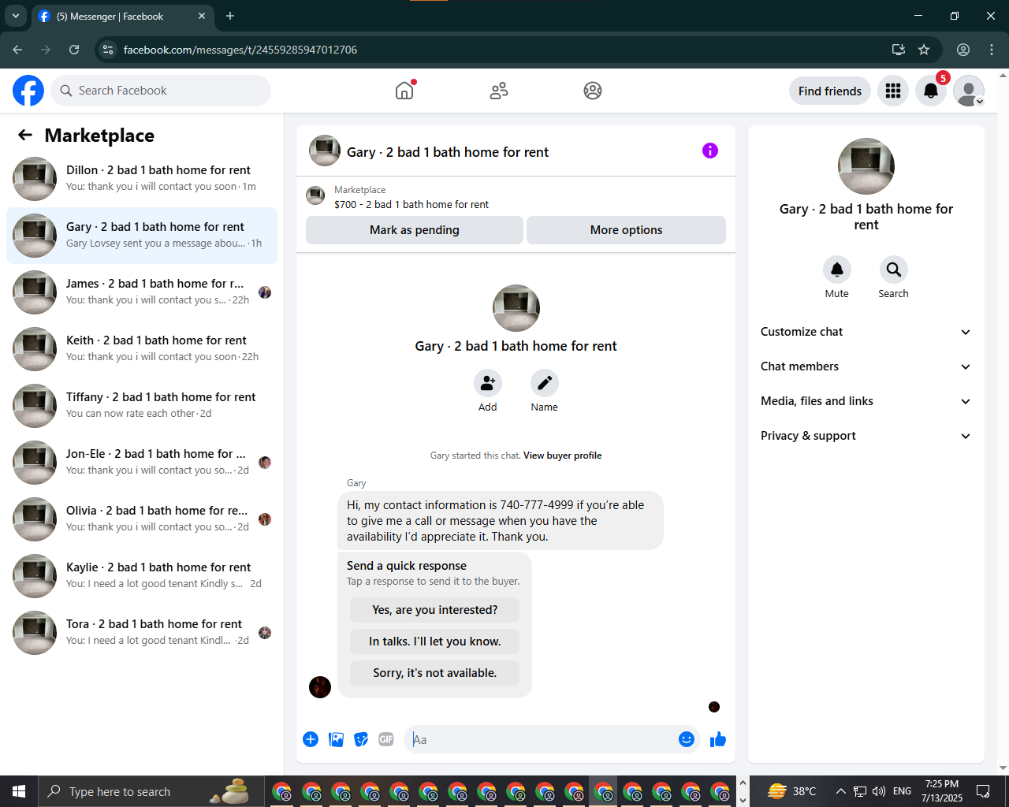Mute the Gary conversation
Screen dimensions: 1009x807
(x=837, y=270)
